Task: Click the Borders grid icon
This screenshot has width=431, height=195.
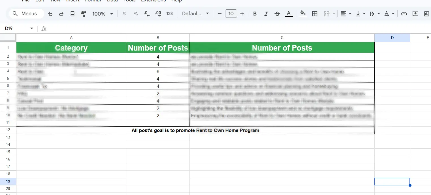Action: point(315,14)
